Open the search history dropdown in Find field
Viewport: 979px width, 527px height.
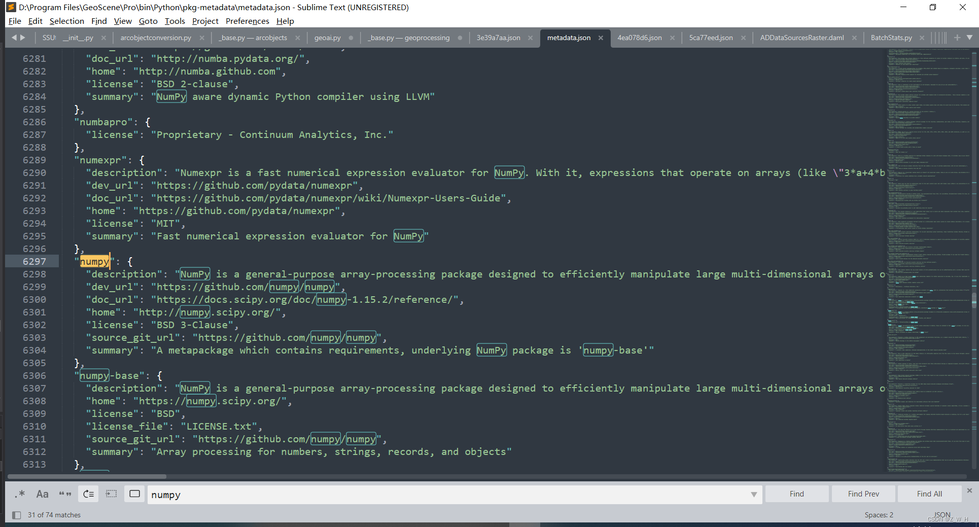pyautogui.click(x=754, y=495)
